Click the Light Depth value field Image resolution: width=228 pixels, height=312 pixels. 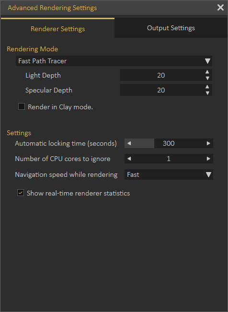[161, 75]
